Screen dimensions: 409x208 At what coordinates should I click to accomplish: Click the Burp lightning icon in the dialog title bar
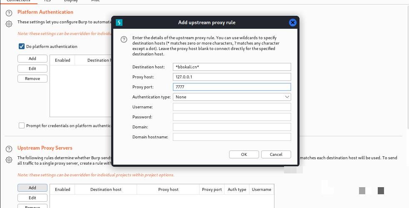click(119, 23)
